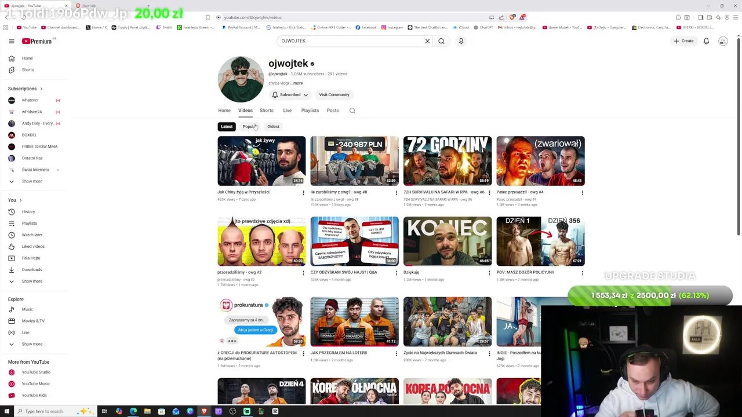The image size is (742, 417).
Task: Go to YouTube Premium home logo
Action: [38, 41]
